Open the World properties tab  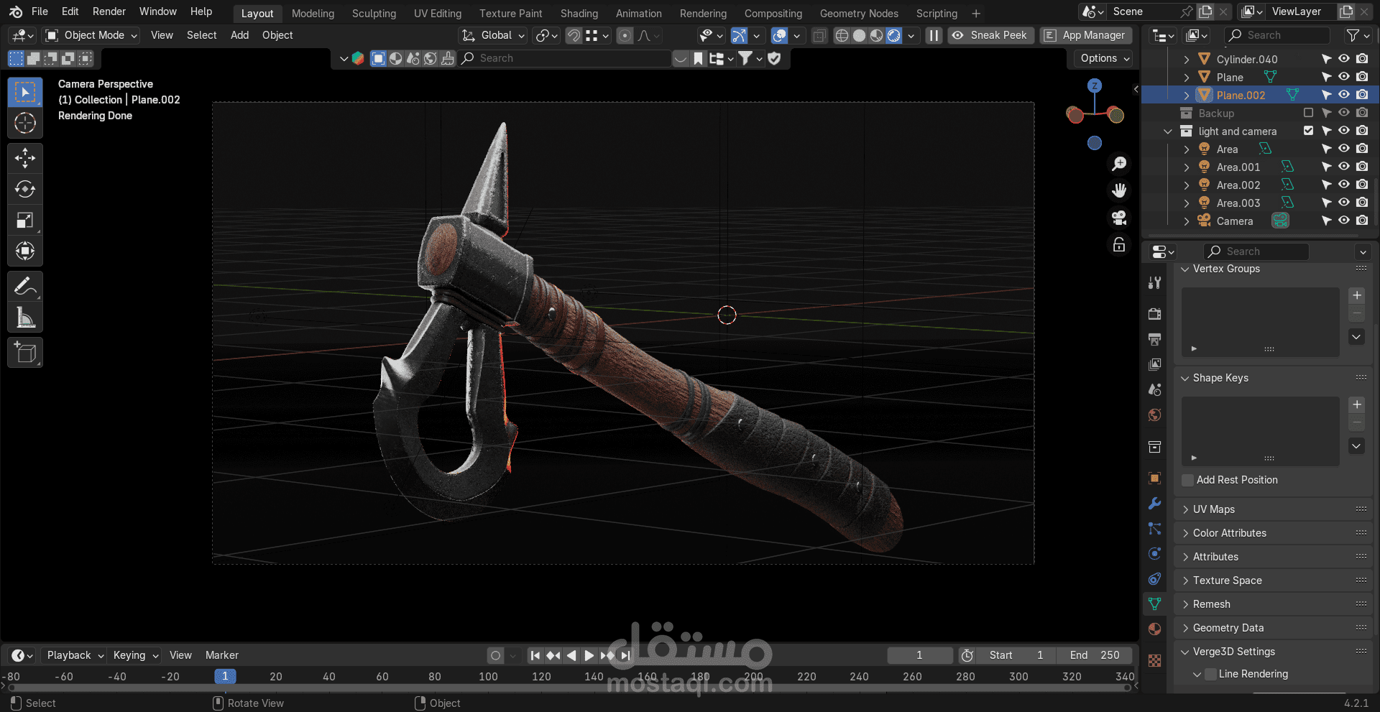(x=1155, y=415)
